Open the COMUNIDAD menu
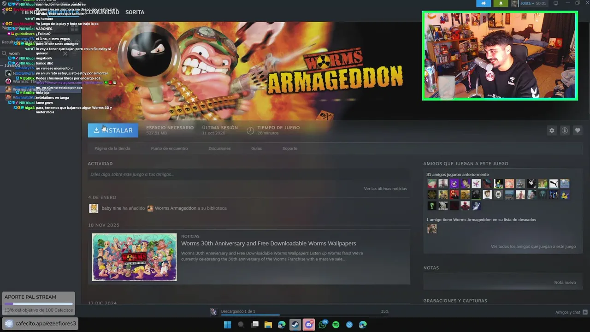The width and height of the screenshot is (590, 332). (102, 12)
